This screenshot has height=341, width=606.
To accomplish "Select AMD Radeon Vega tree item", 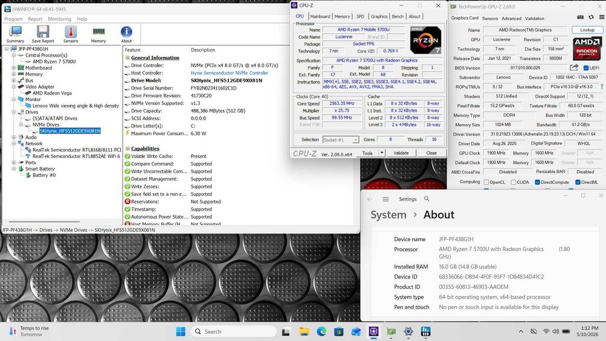I will 52,93.
